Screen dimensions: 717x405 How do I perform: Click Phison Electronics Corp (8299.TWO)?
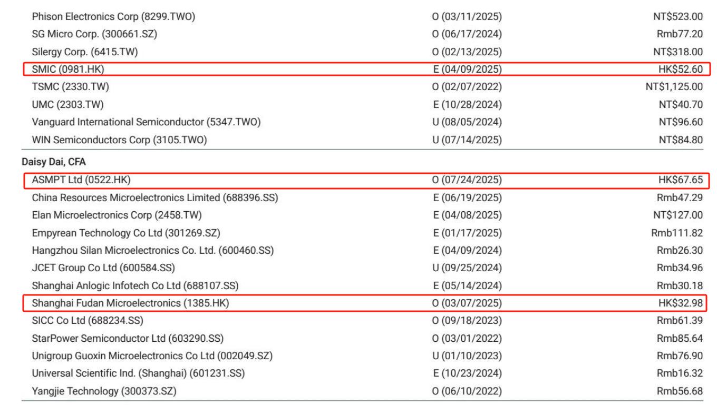point(114,16)
